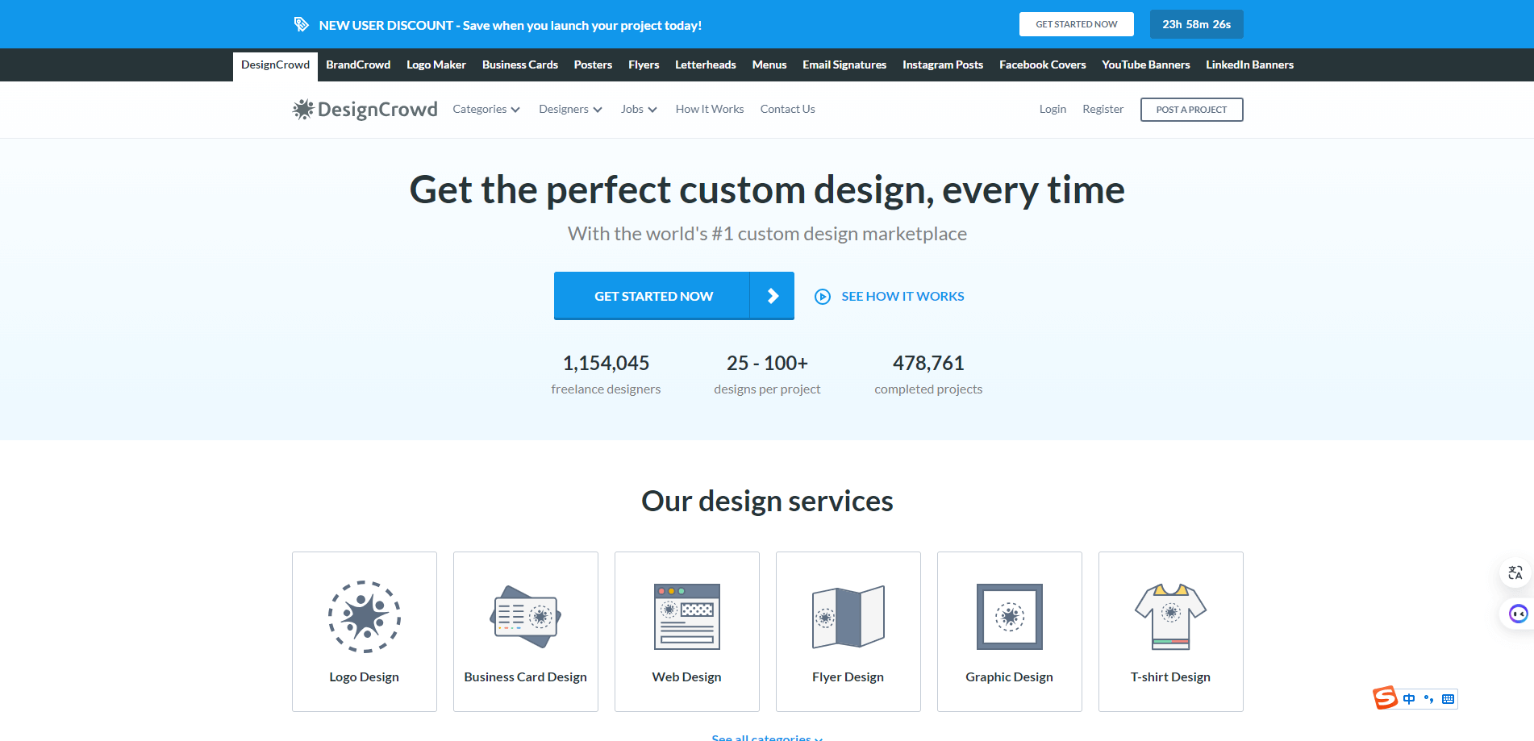Open the Menus tab
The height and width of the screenshot is (741, 1534).
769,65
